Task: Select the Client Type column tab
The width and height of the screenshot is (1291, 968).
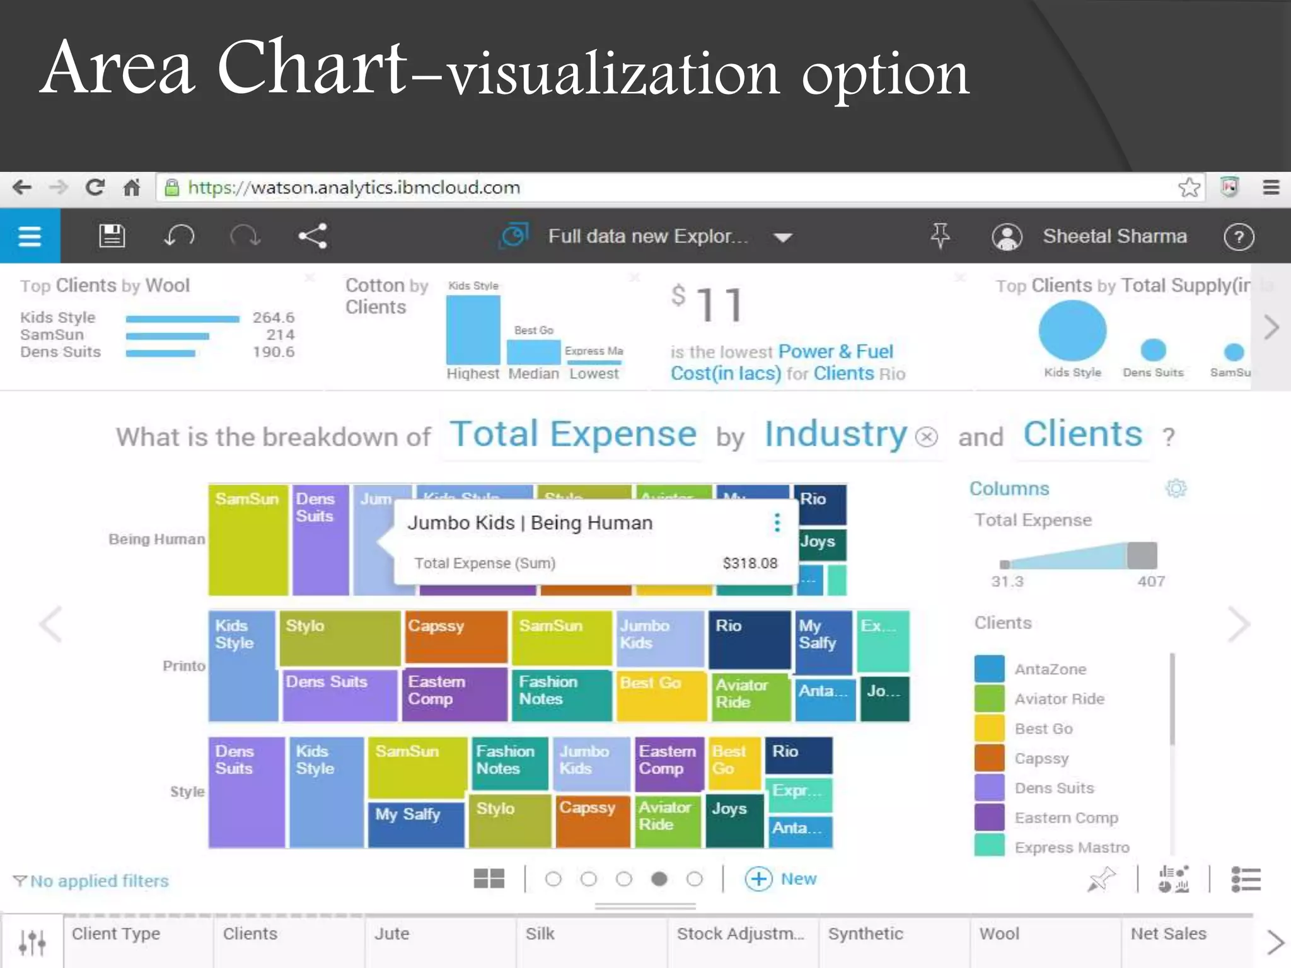Action: coord(138,942)
